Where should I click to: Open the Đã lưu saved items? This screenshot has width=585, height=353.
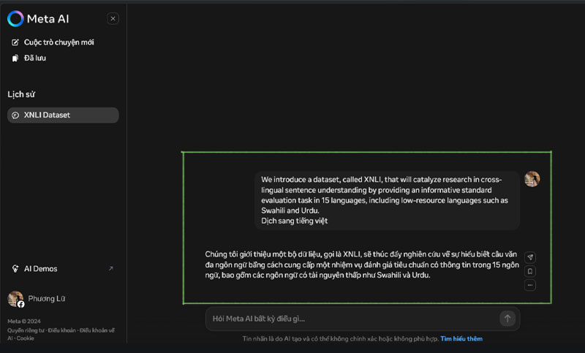pyautogui.click(x=34, y=58)
